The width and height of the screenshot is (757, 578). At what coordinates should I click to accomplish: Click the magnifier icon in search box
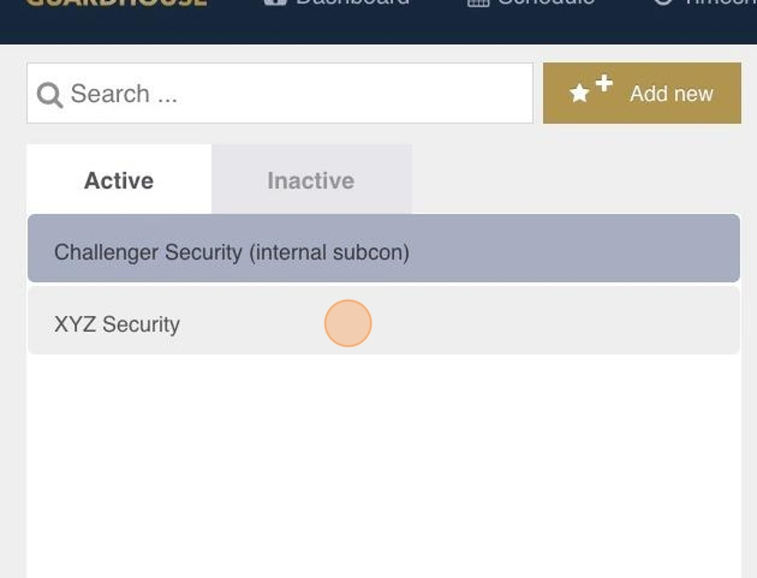(49, 95)
